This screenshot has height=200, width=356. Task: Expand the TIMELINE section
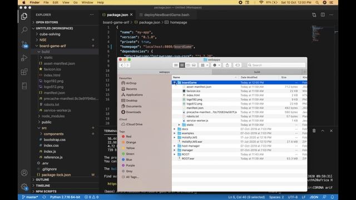tap(43, 186)
